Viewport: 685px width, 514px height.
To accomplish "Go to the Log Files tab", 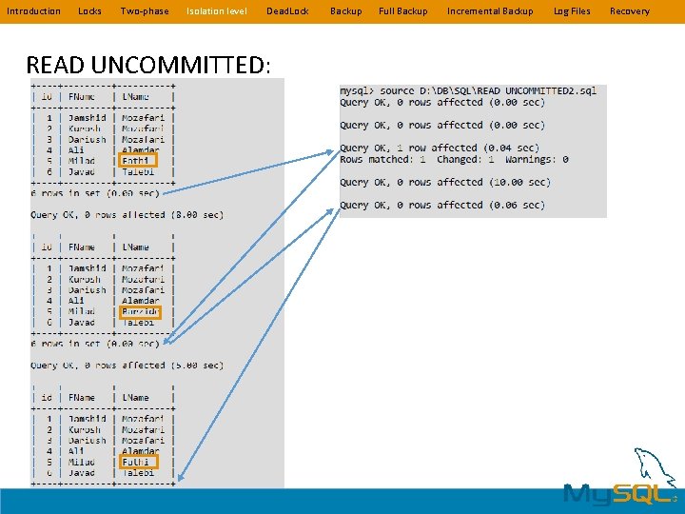I will [x=572, y=11].
